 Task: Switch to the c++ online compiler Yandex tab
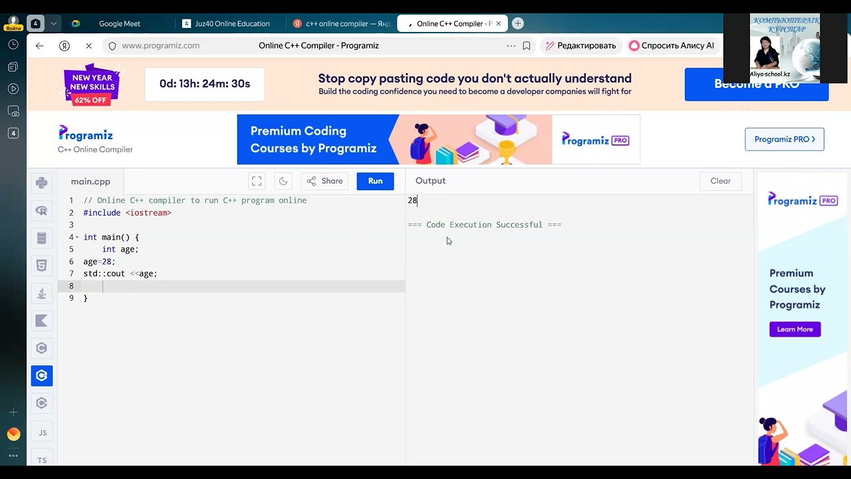point(342,24)
